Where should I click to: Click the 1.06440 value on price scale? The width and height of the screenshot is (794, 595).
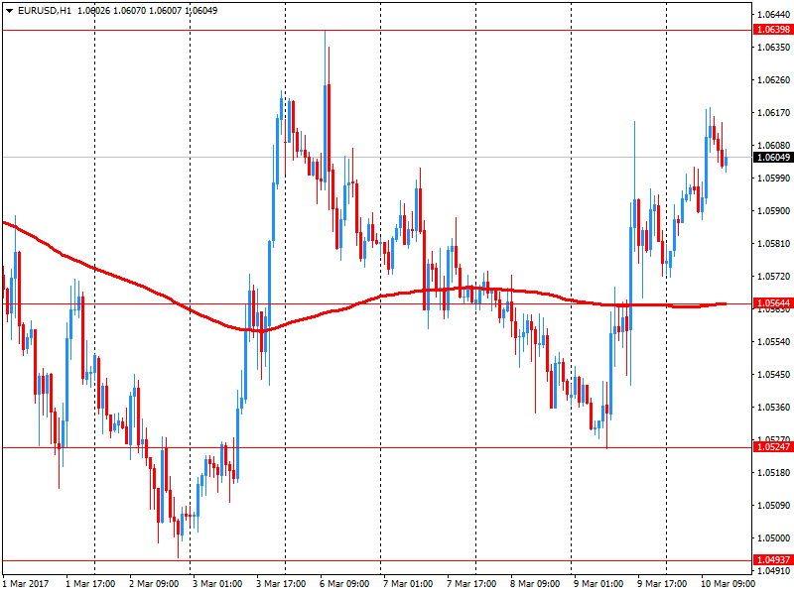[773, 14]
